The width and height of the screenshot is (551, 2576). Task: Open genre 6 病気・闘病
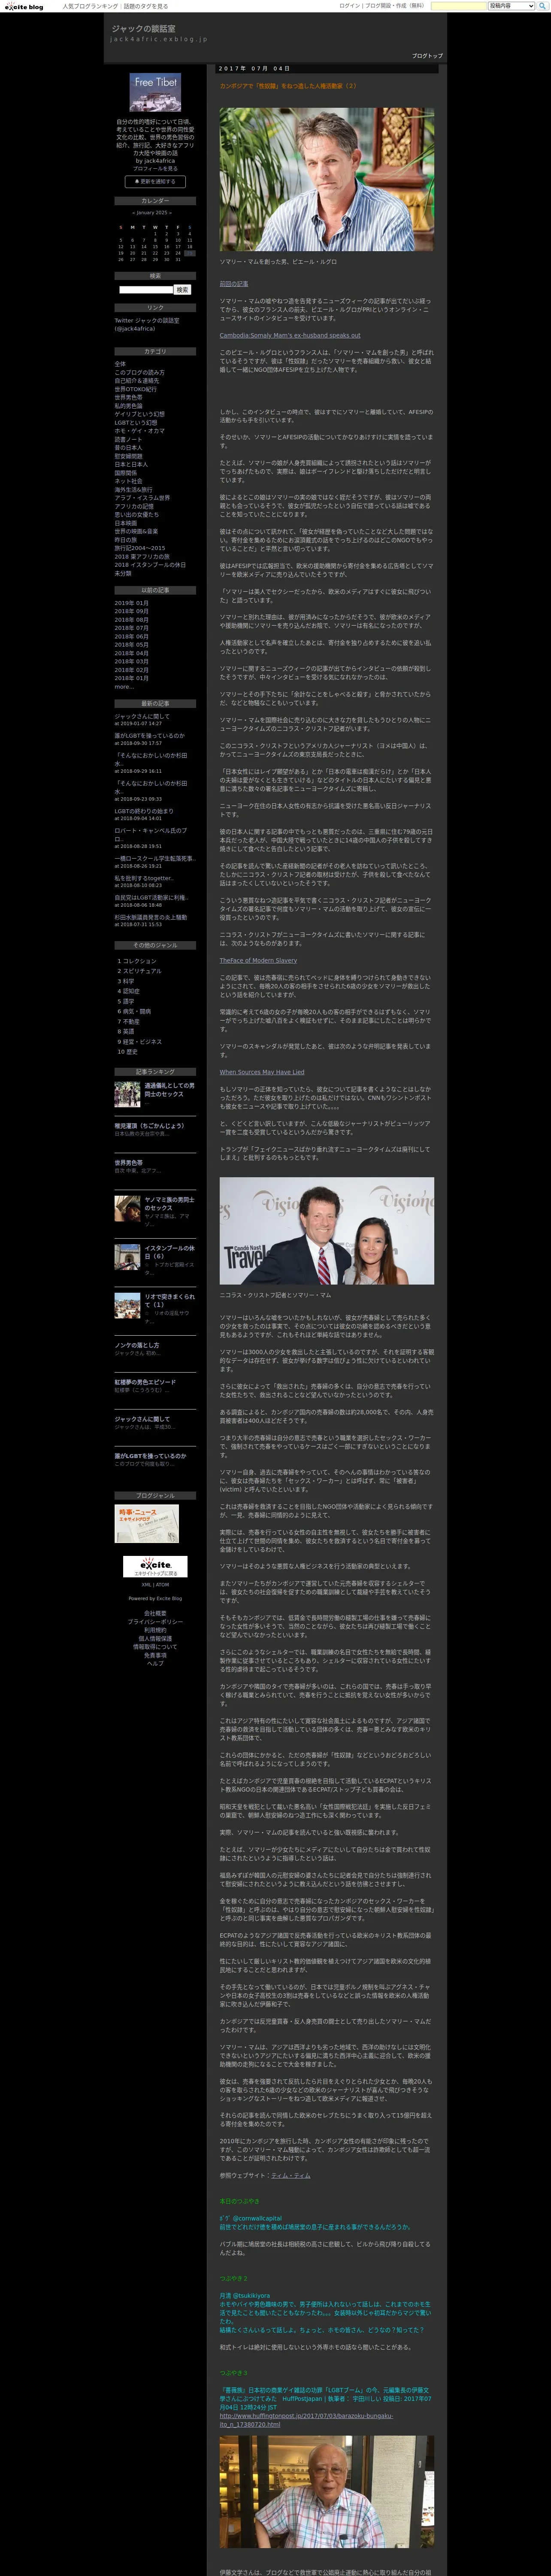[x=137, y=1011]
